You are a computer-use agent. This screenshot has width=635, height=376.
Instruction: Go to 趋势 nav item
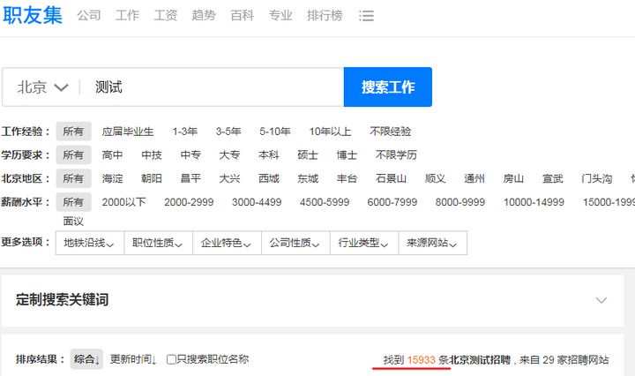coord(204,15)
